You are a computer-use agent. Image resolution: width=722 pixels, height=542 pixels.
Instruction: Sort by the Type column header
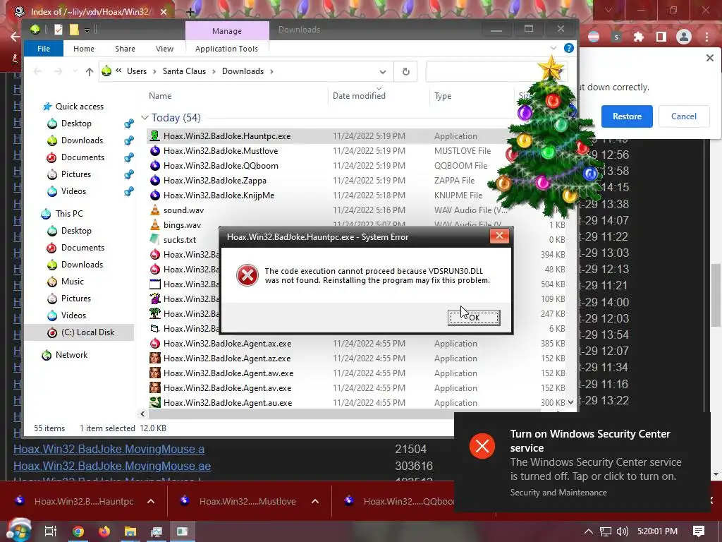(443, 95)
